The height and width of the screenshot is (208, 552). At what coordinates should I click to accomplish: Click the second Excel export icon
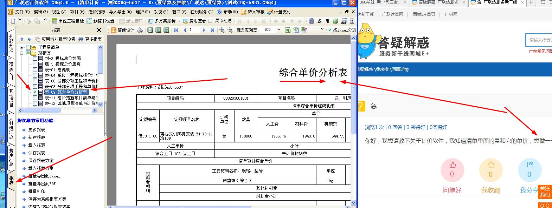tap(295, 30)
